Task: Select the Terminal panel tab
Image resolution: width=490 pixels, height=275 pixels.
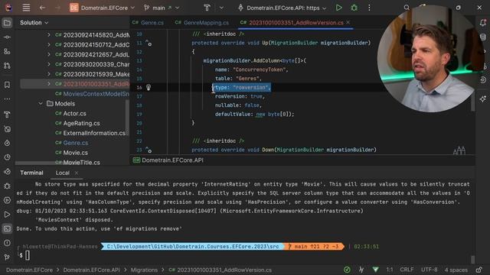Action: [x=31, y=173]
